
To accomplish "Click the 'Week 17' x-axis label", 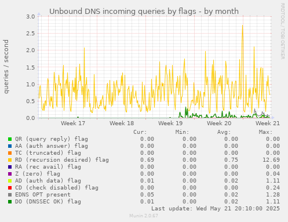I will click(x=73, y=123).
